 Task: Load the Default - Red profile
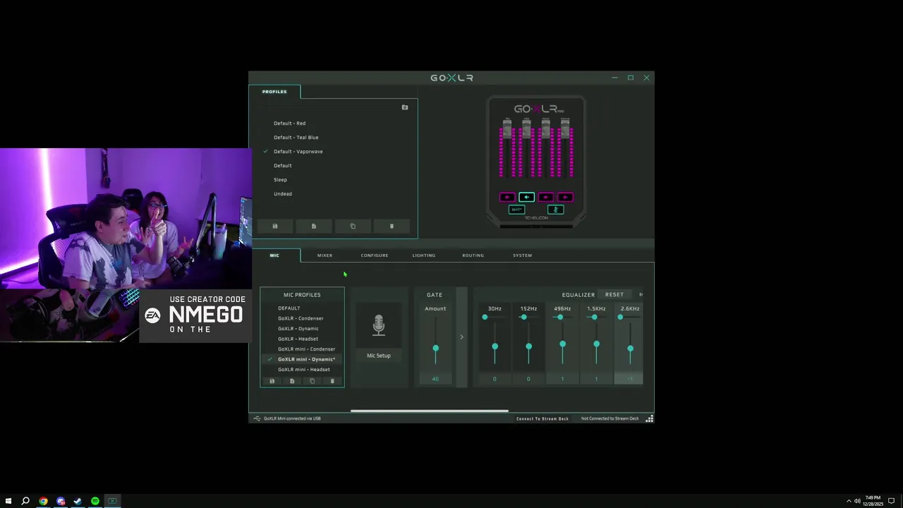289,123
